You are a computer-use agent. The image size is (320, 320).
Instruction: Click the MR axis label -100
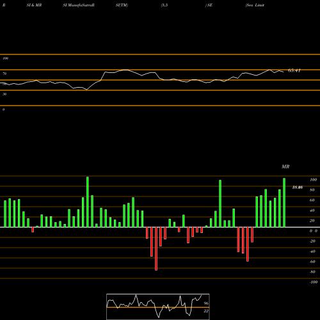(314, 282)
